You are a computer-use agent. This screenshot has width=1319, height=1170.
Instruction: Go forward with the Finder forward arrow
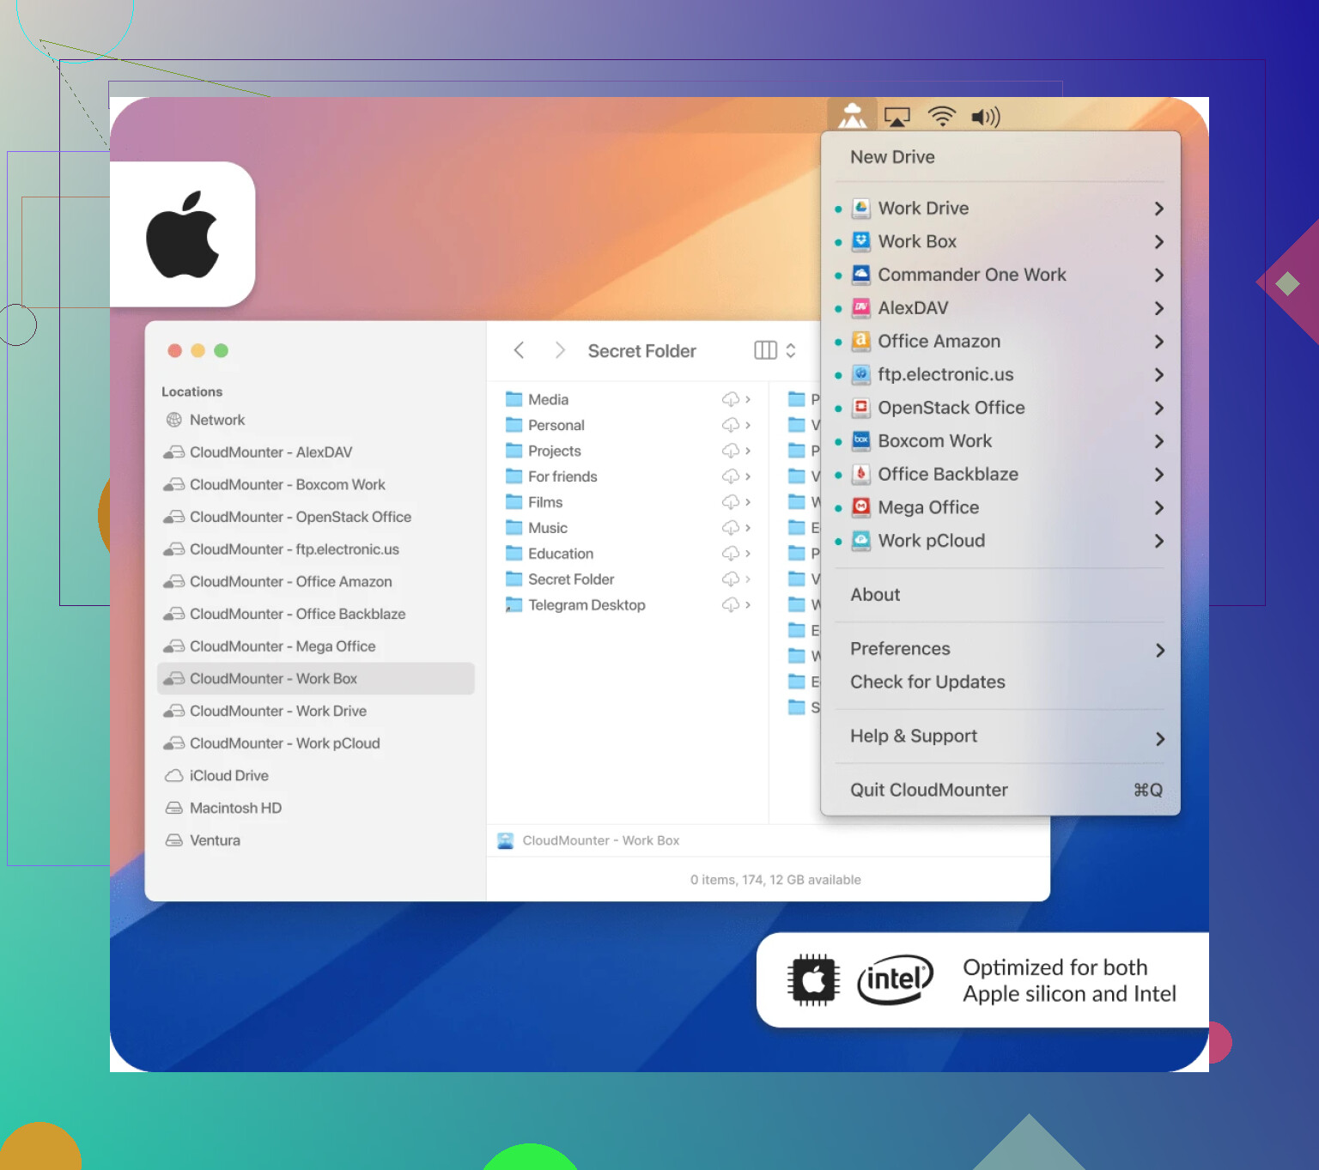point(560,350)
